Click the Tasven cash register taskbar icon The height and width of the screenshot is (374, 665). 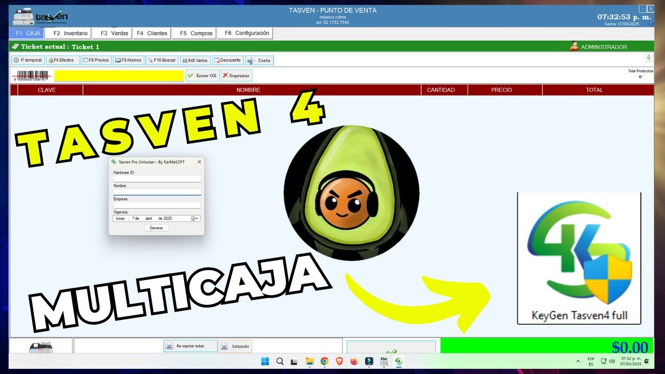click(384, 361)
